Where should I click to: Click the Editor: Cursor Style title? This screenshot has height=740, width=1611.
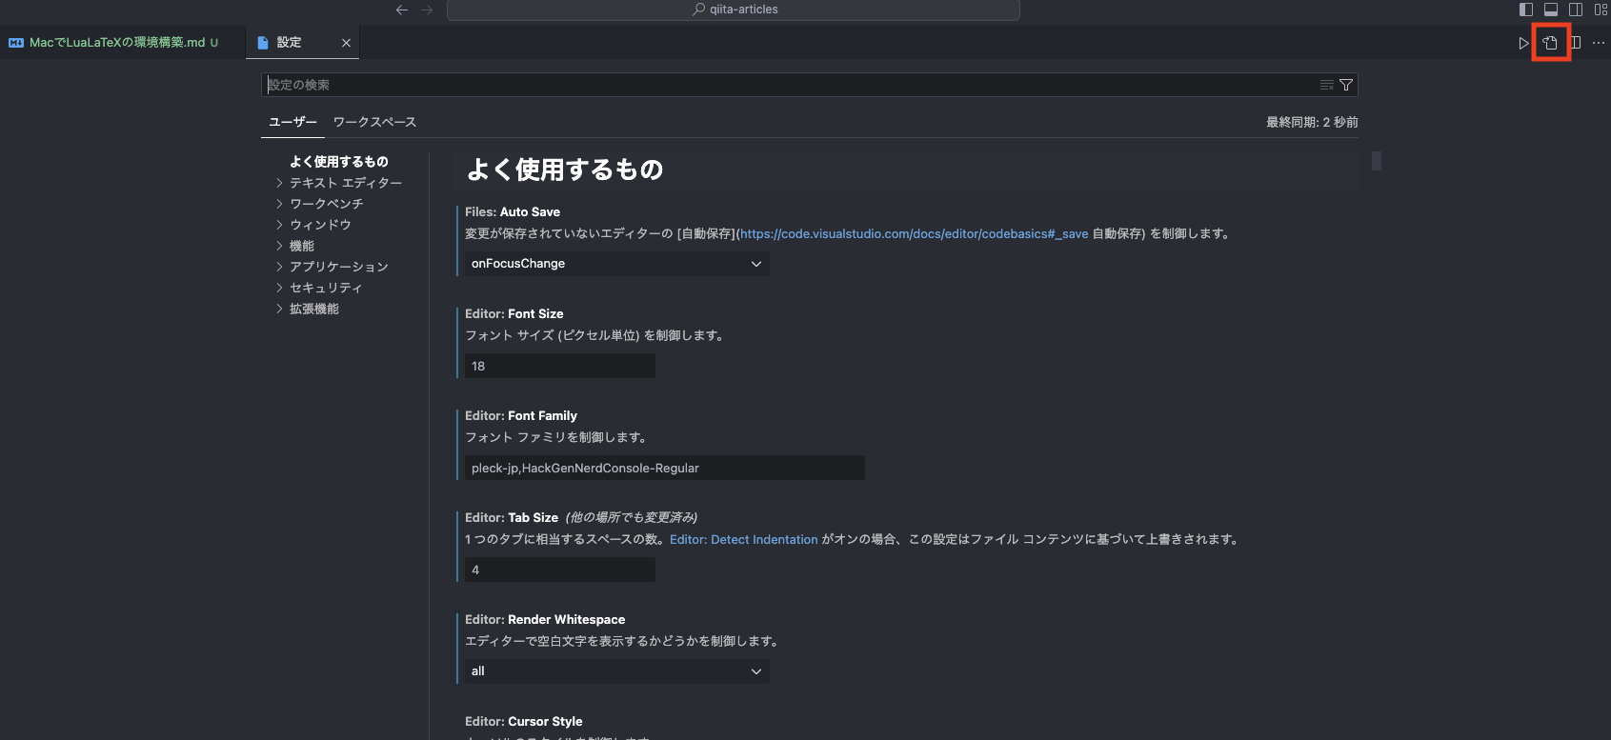pos(524,721)
